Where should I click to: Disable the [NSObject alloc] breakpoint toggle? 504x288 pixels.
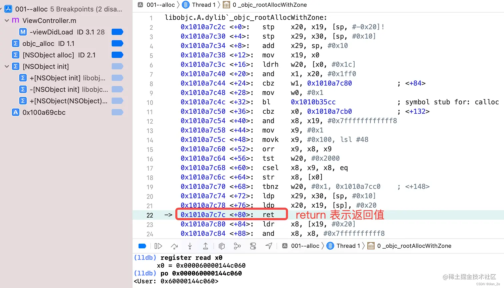tap(117, 55)
